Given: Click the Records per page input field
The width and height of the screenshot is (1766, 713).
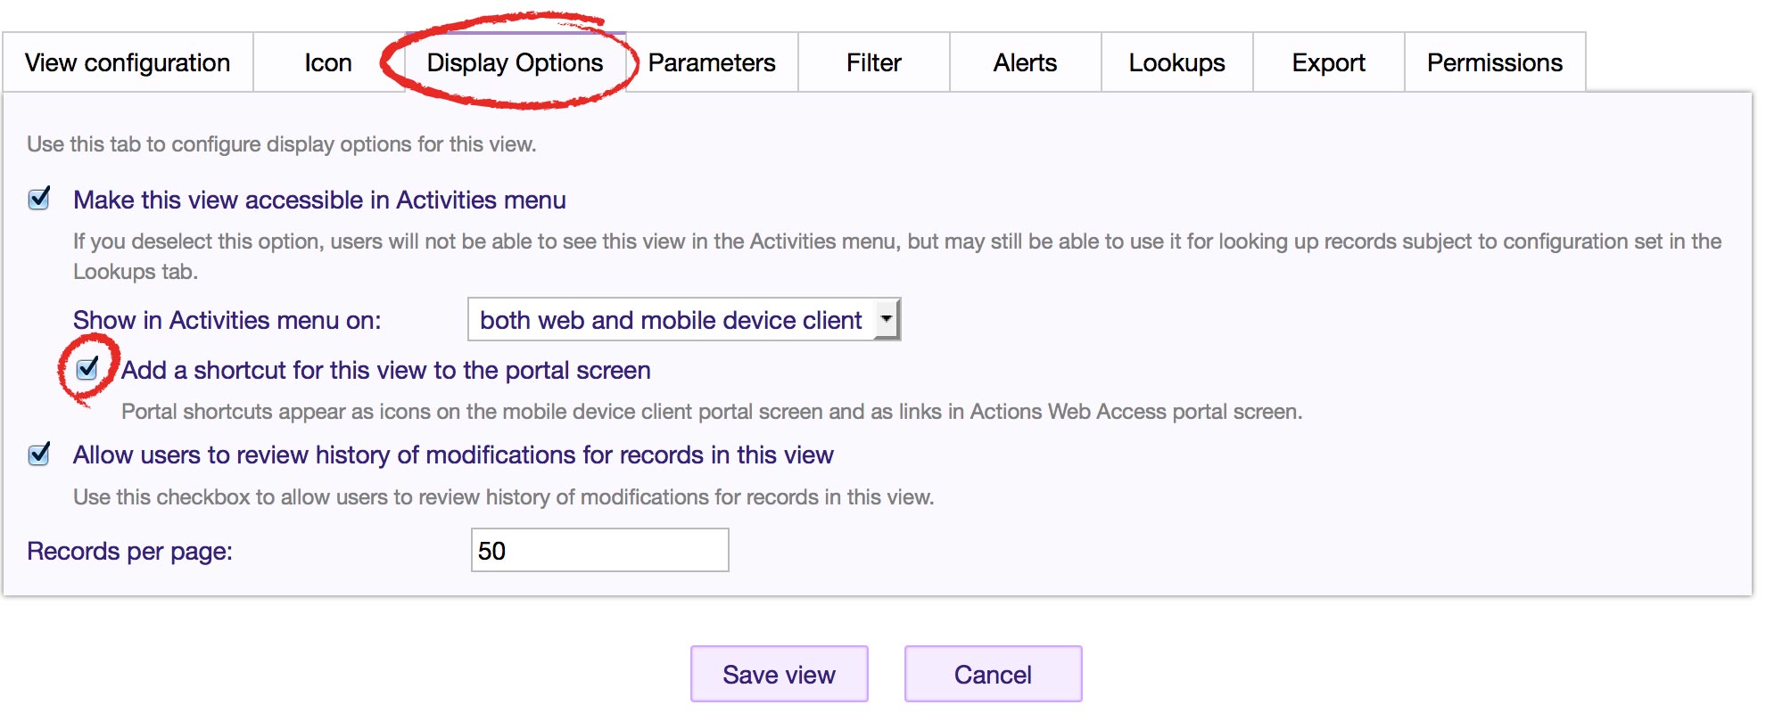Looking at the screenshot, I should [x=599, y=550].
